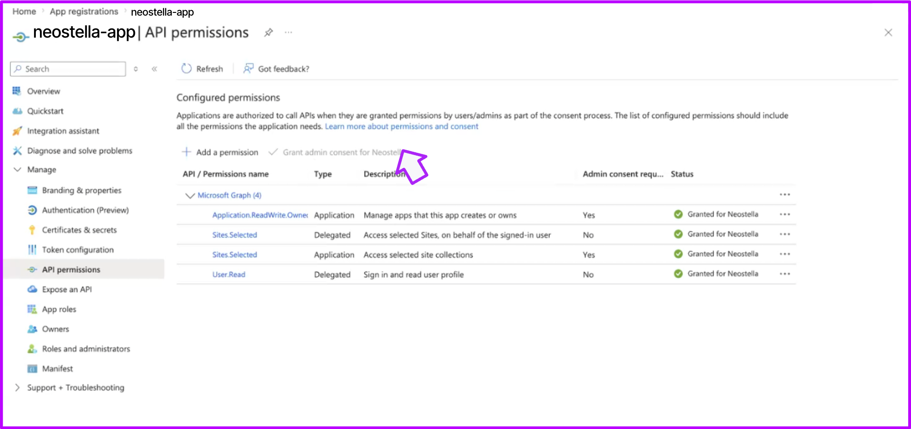Screen dimensions: 911x429
Task: Open Expose an API
Action: point(67,290)
